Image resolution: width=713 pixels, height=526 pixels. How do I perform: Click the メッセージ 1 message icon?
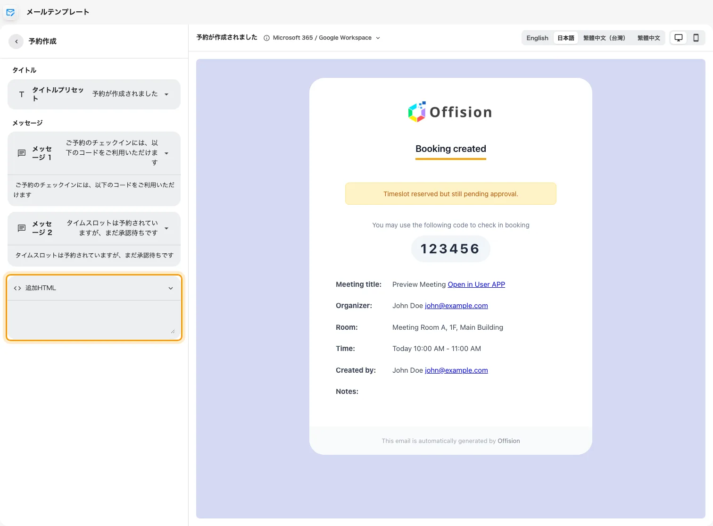click(22, 153)
